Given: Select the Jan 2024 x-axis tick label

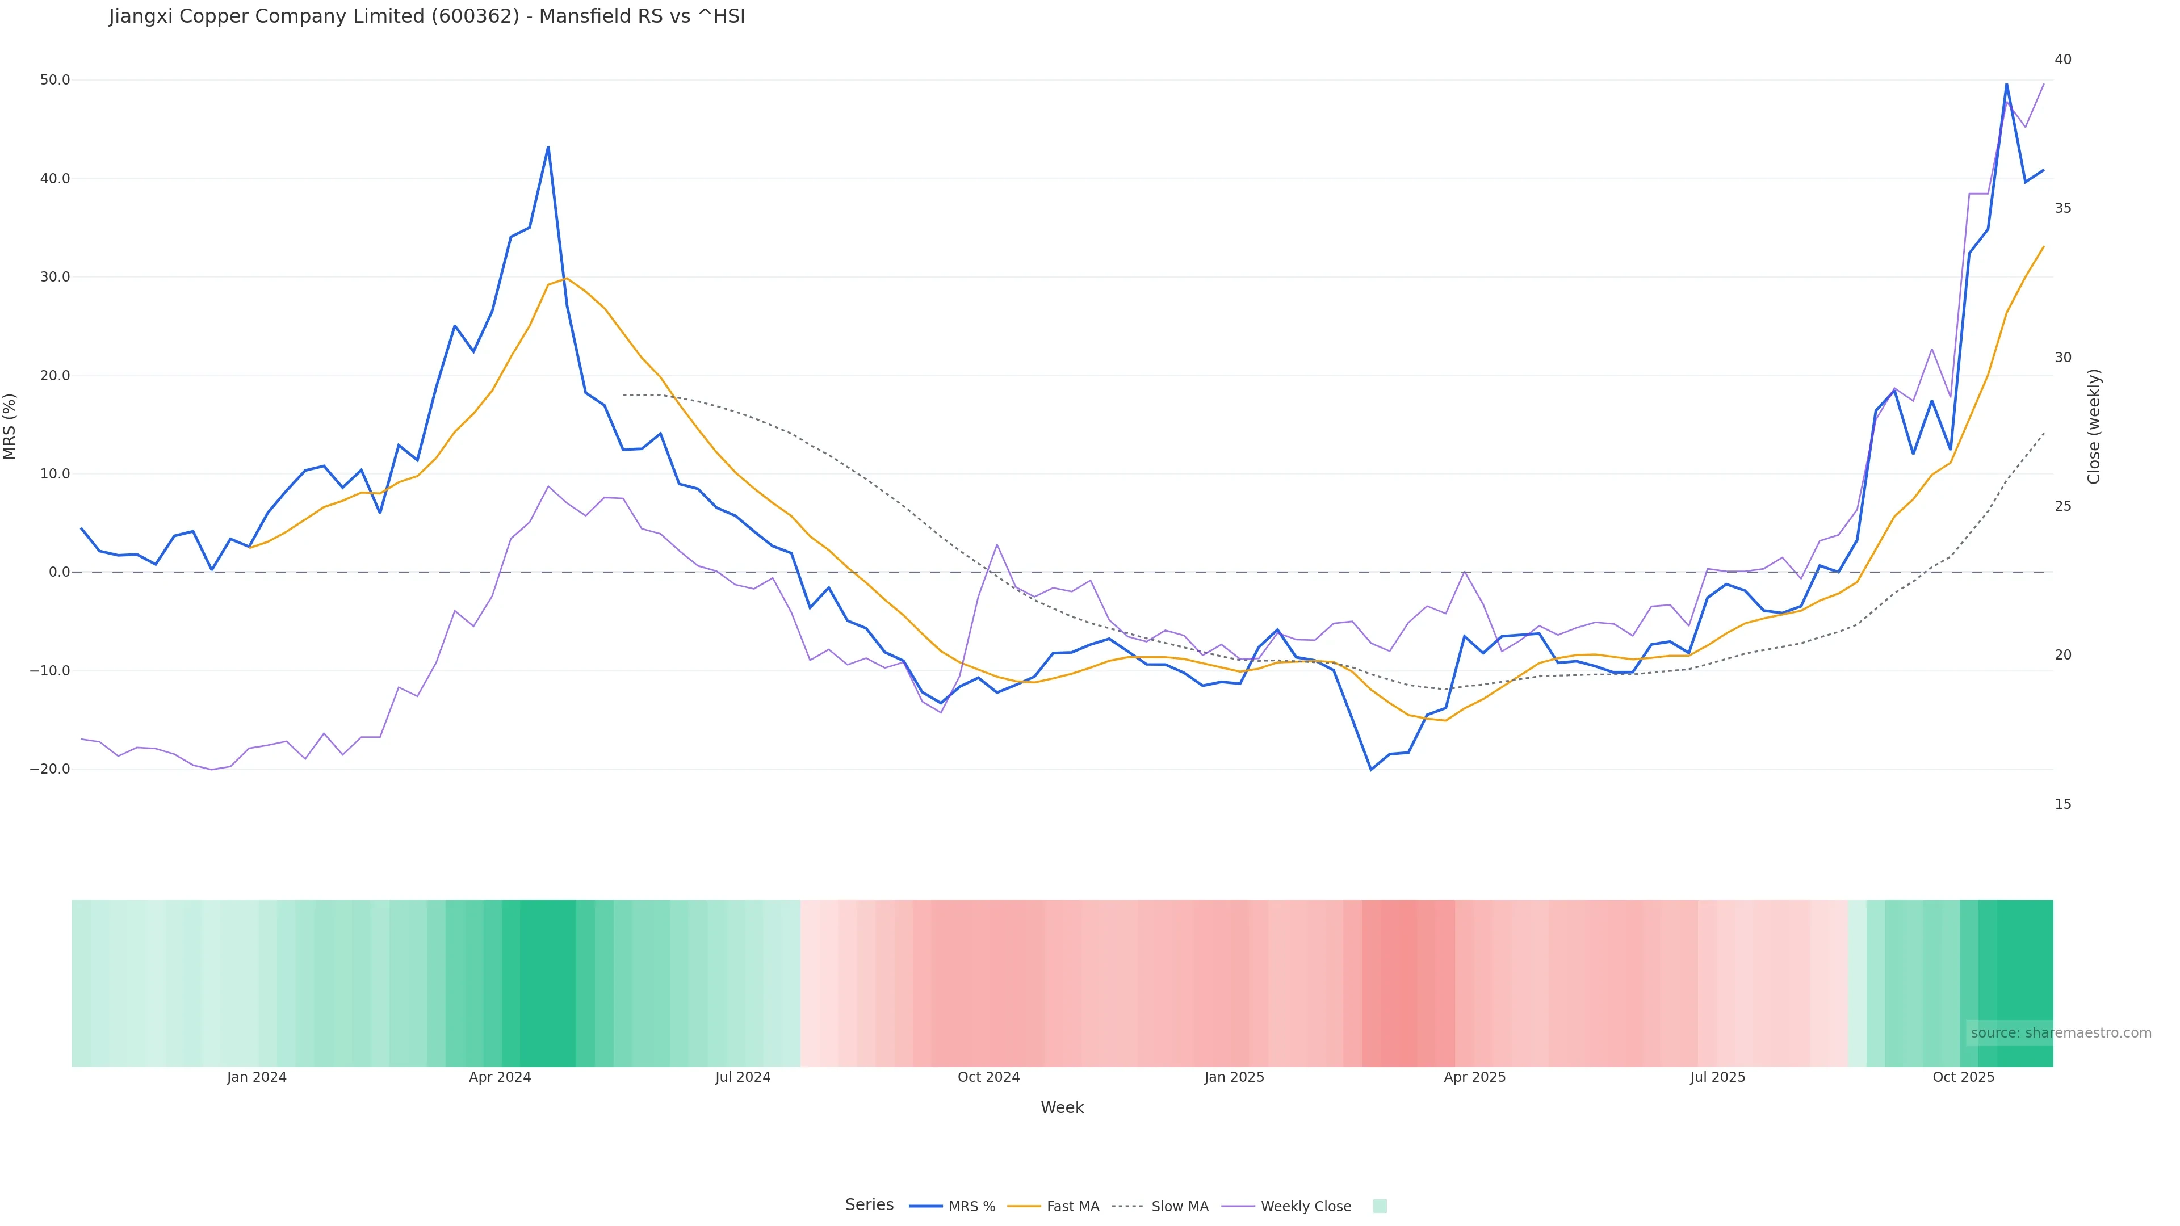Looking at the screenshot, I should pos(257,1077).
